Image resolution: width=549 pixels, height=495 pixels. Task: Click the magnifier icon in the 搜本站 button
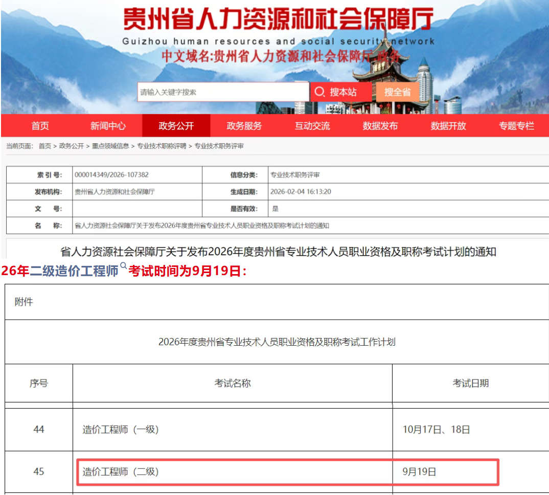(319, 91)
